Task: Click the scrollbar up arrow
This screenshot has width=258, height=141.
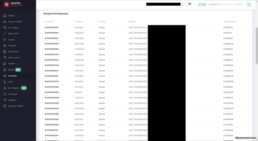Action: point(257,1)
